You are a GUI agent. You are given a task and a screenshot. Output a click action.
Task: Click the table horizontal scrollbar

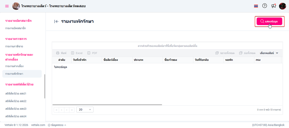pyautogui.click(x=107, y=104)
